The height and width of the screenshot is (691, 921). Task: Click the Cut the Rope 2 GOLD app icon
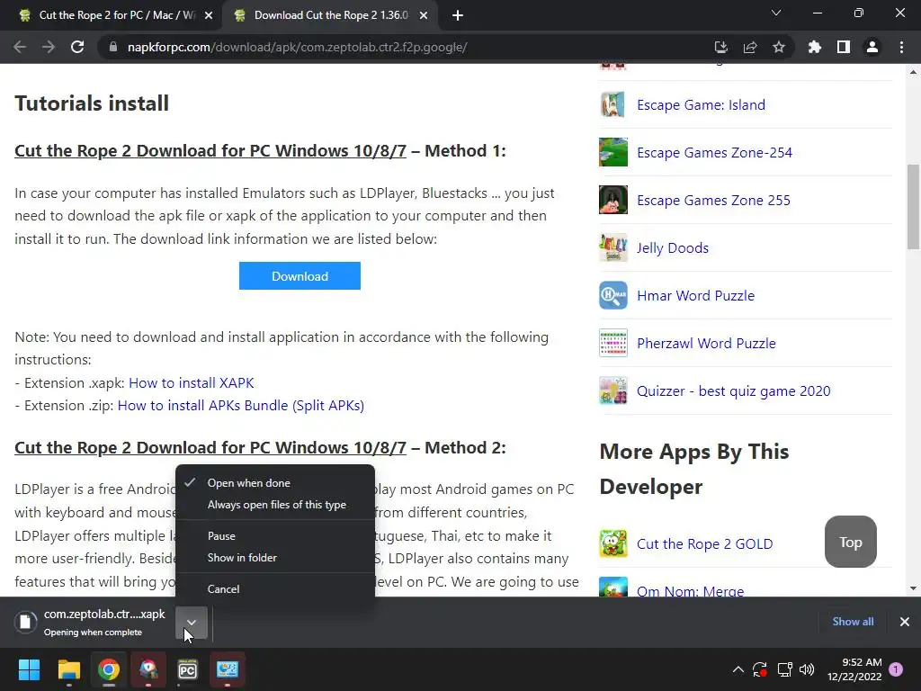click(x=613, y=543)
